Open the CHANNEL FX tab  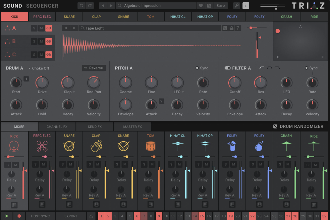click(57, 127)
